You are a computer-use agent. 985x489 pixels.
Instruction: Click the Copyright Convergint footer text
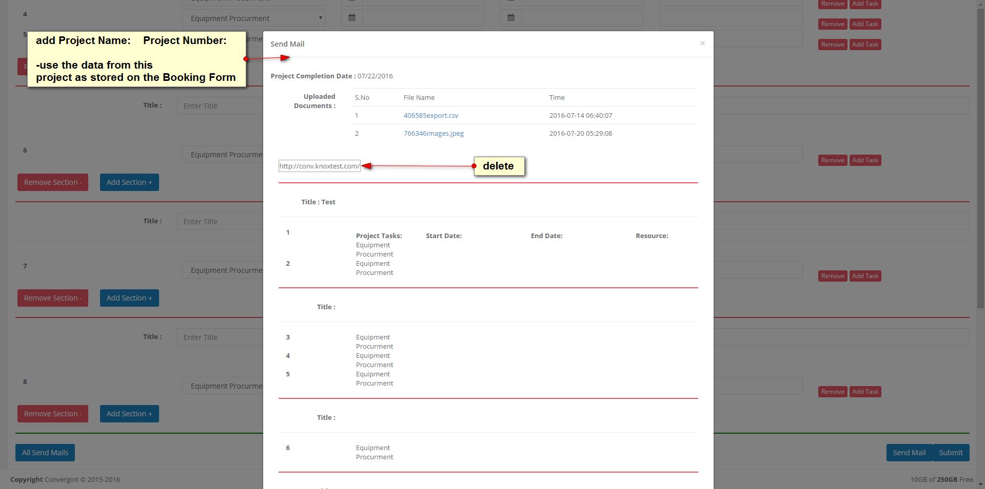[x=65, y=479]
